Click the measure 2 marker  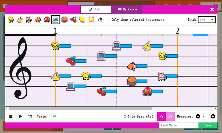point(178,31)
